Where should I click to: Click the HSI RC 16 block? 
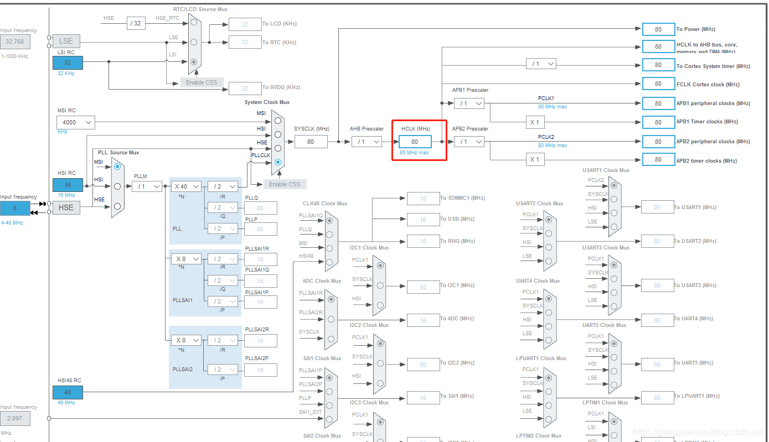[x=68, y=185]
